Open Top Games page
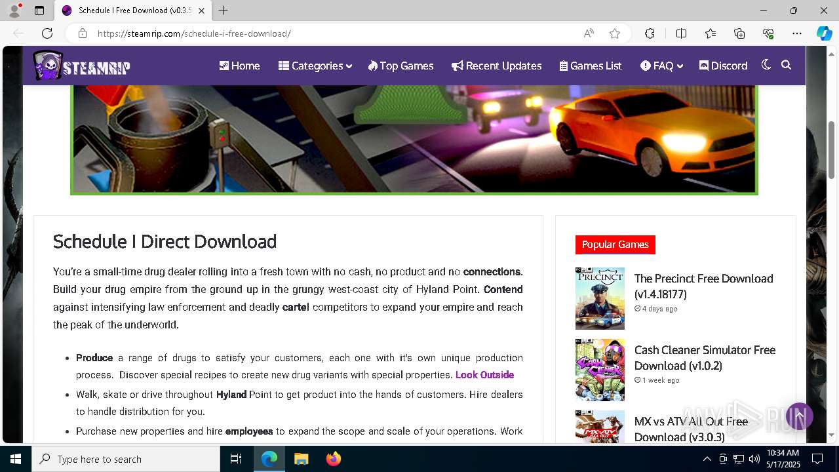This screenshot has height=472, width=839. [x=400, y=66]
